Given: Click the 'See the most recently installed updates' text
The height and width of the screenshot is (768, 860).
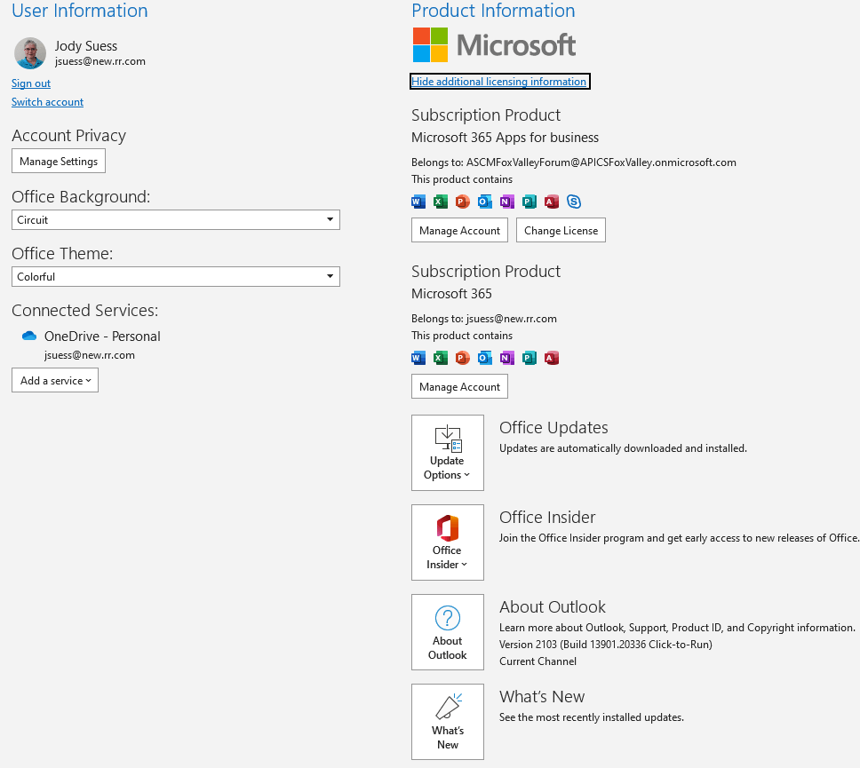Looking at the screenshot, I should [592, 717].
